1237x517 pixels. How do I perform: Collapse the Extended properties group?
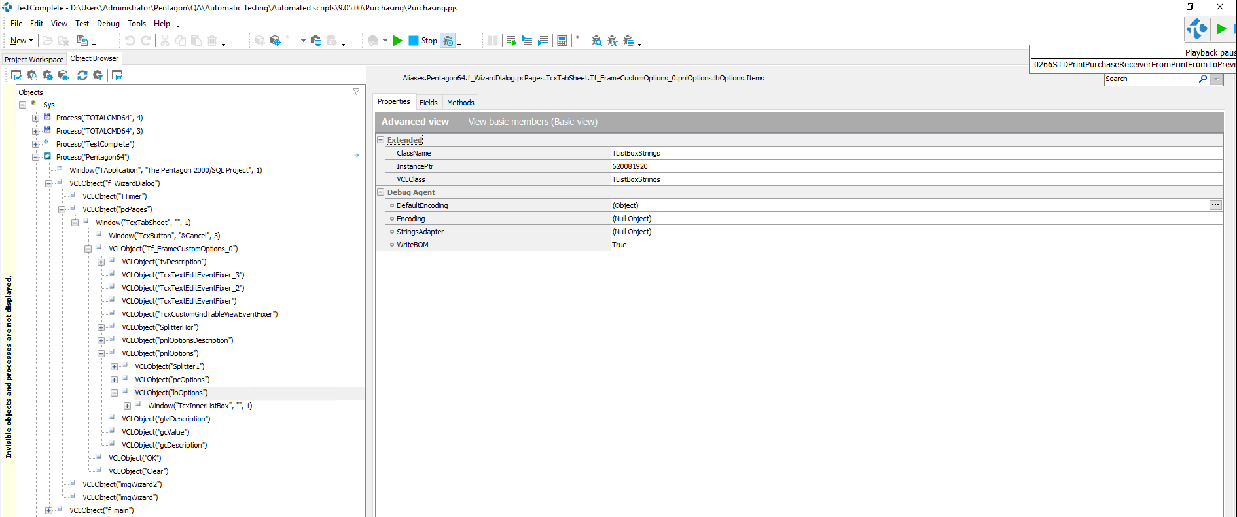point(380,140)
